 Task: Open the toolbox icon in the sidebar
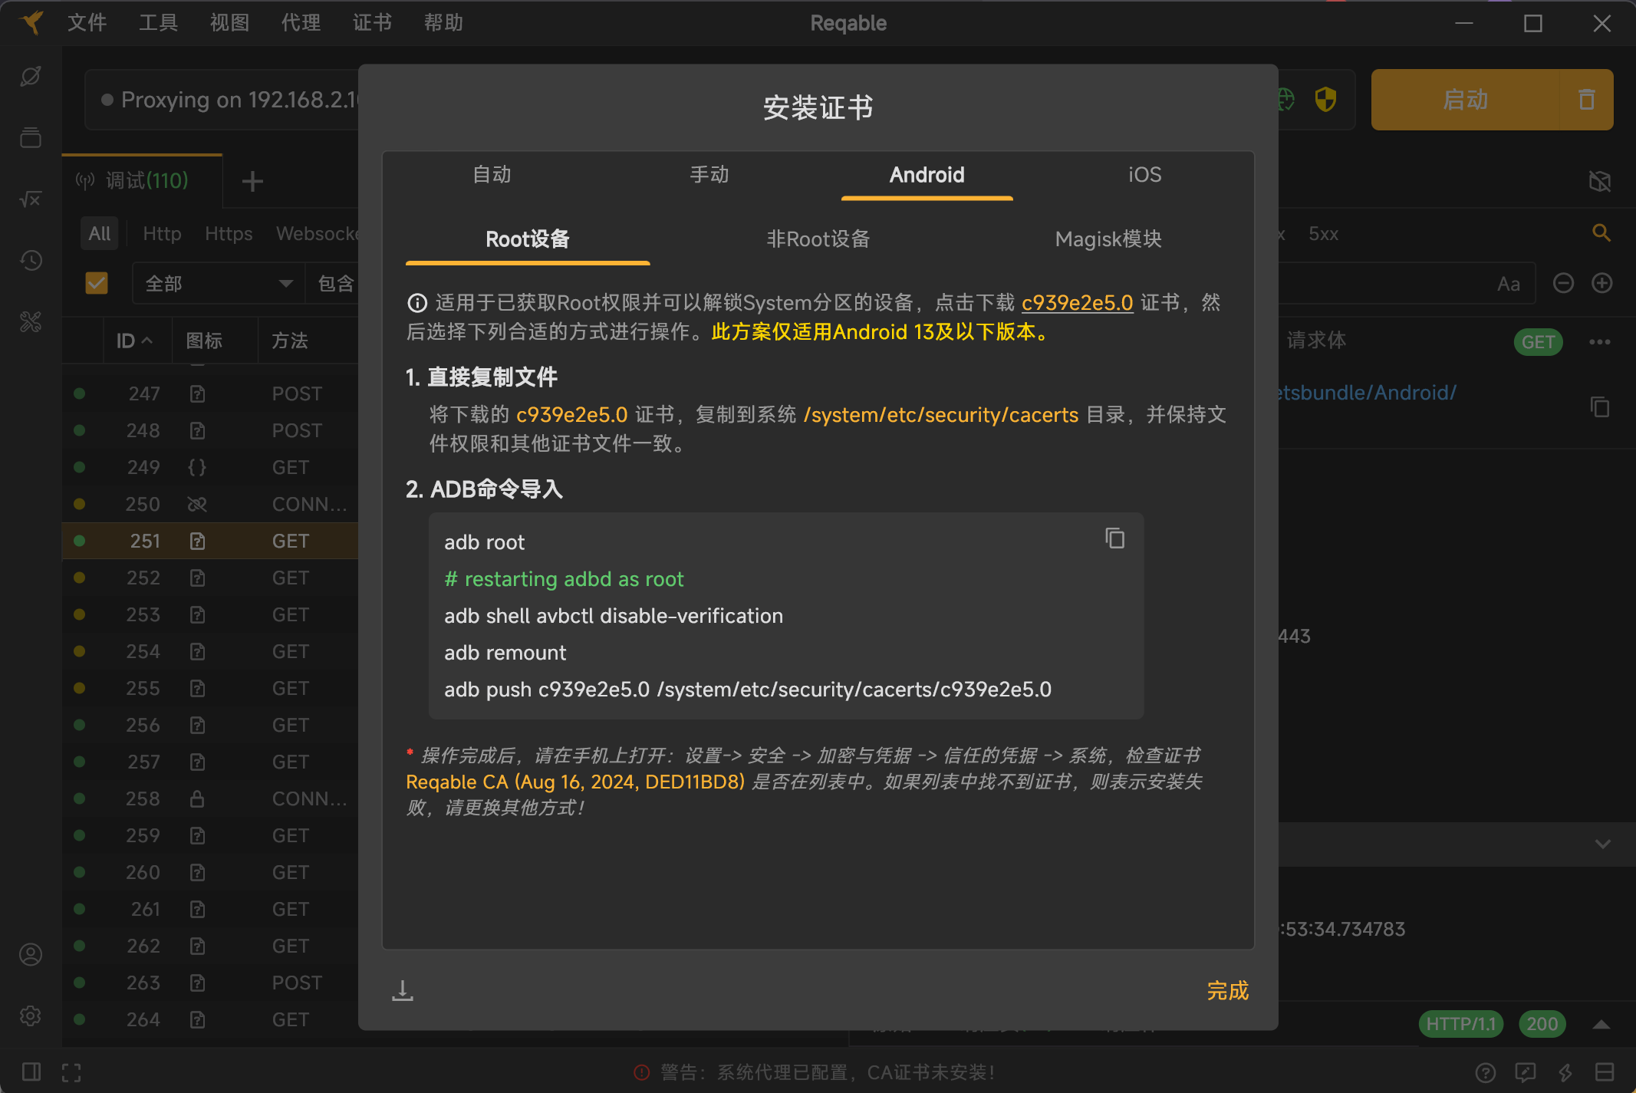(31, 322)
